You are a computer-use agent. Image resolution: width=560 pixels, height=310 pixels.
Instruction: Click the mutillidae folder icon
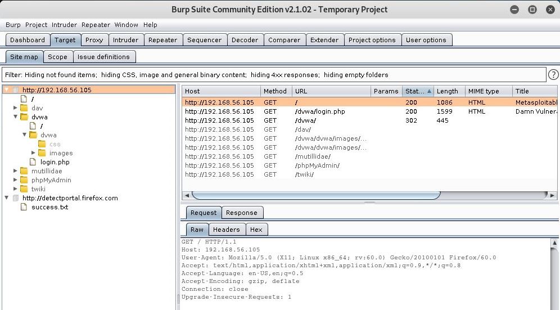click(24, 171)
